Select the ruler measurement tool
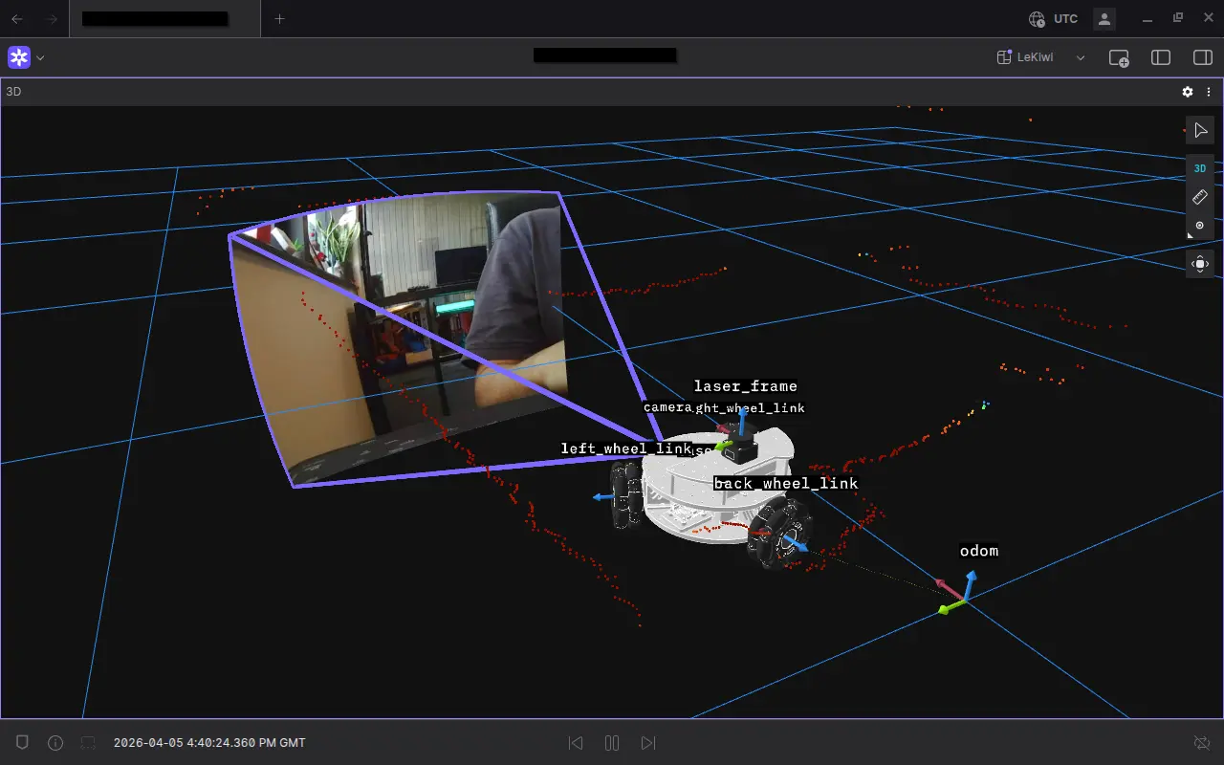Viewport: 1224px width, 765px height. [1200, 197]
